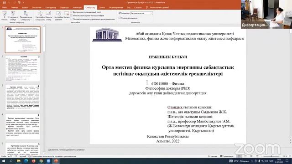Image resolution: width=292 pixels, height=164 pixels.
Task: Open the Файл tab
Action: click(4, 7)
